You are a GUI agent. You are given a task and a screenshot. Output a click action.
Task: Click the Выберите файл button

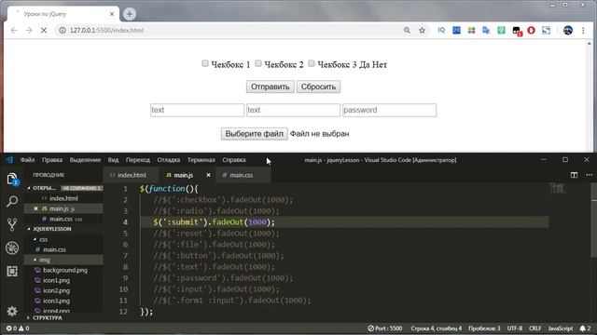click(x=255, y=134)
